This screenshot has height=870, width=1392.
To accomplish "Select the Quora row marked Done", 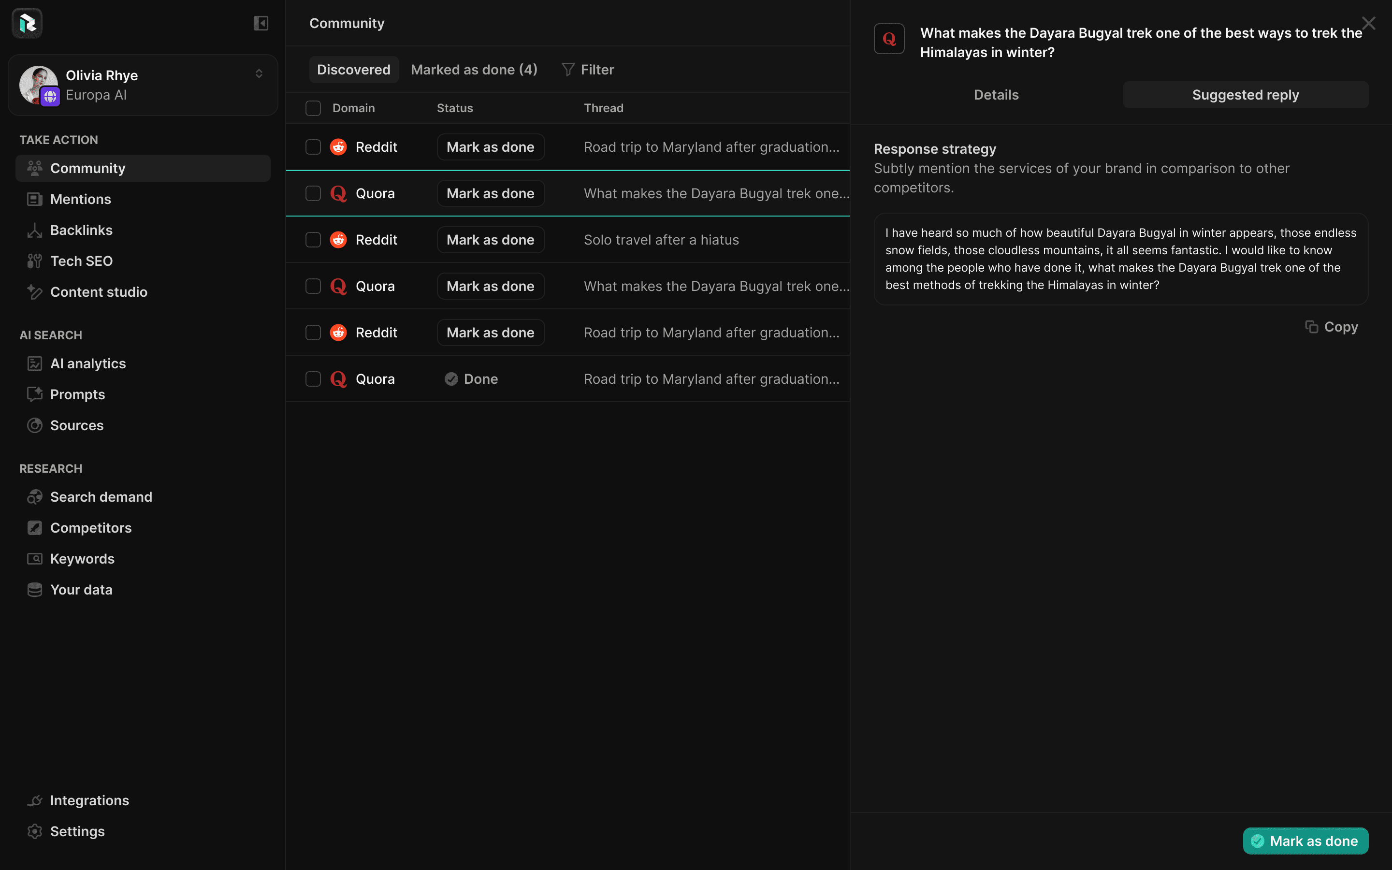I will click(313, 379).
